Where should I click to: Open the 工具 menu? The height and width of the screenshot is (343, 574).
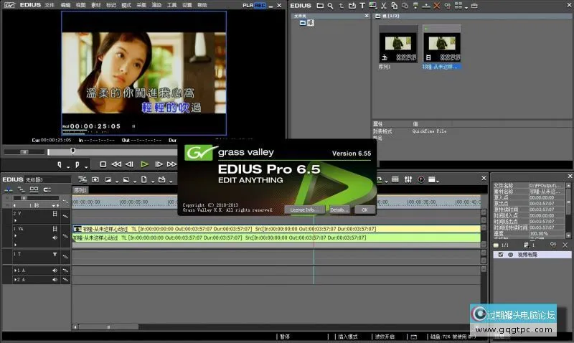(171, 5)
